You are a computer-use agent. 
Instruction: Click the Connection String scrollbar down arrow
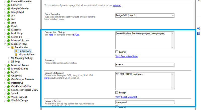coord(172,47)
